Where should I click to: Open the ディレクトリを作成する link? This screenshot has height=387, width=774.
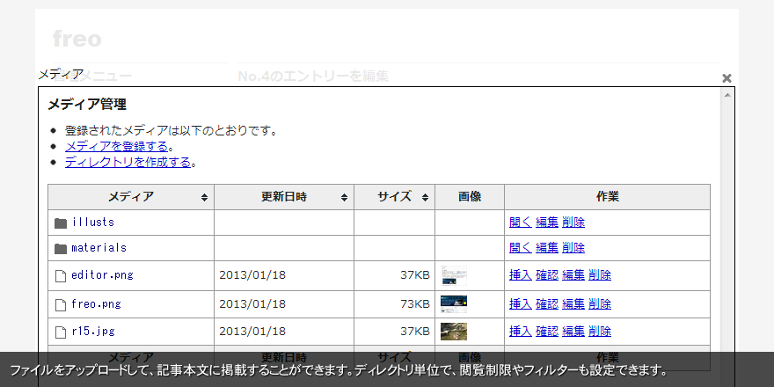tap(128, 162)
